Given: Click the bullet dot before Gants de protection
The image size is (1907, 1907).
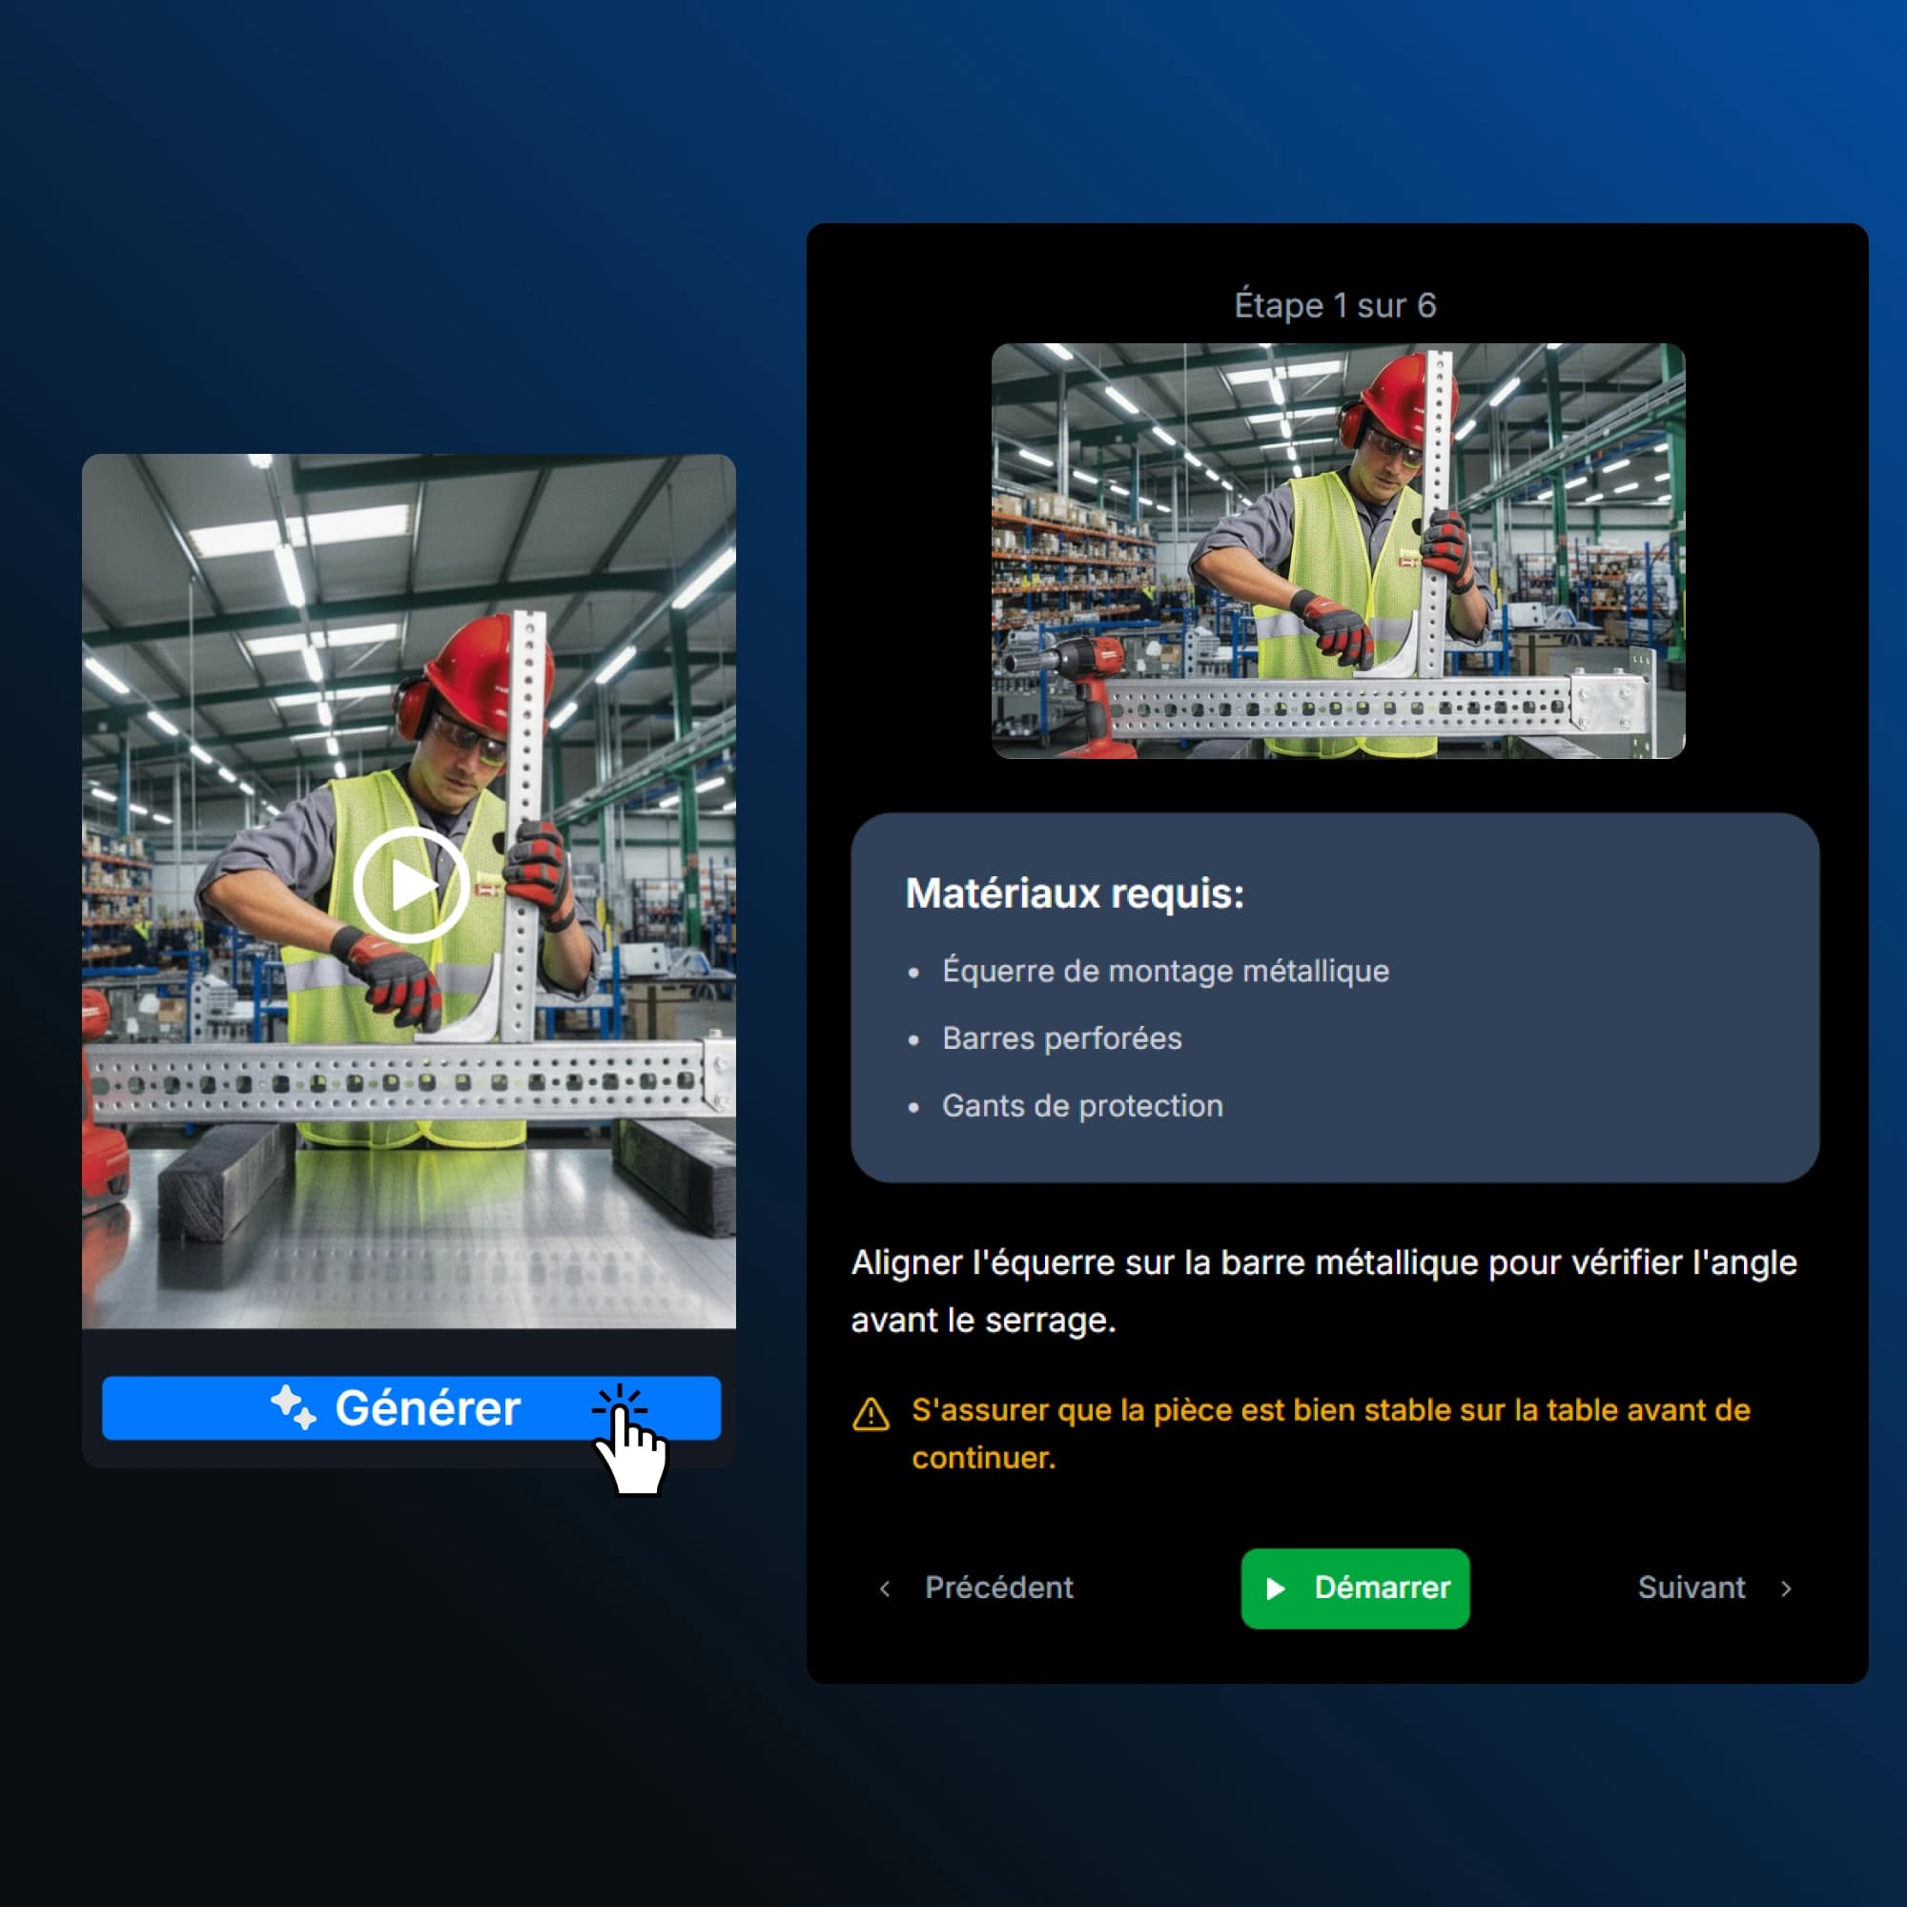Looking at the screenshot, I should [x=913, y=1107].
